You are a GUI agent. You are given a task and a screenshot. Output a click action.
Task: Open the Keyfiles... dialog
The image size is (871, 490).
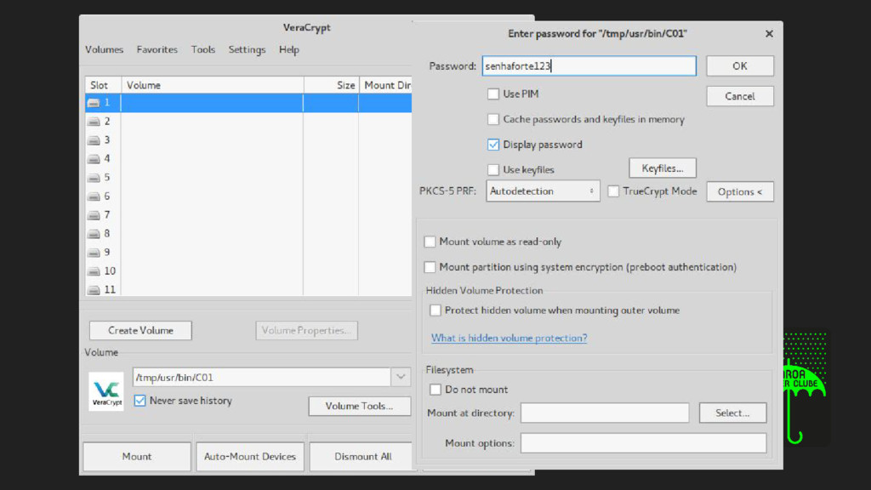[663, 168]
